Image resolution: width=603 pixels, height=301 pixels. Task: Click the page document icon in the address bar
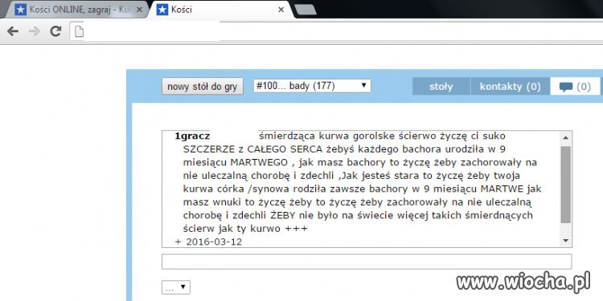79,31
